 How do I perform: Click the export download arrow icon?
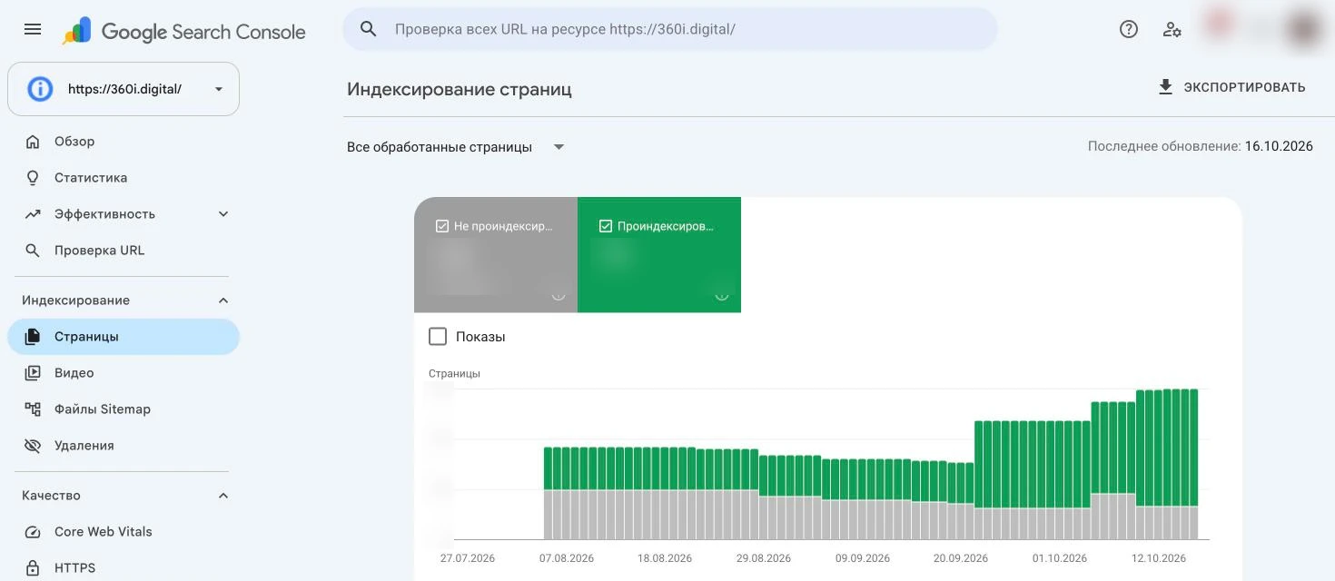pyautogui.click(x=1165, y=87)
